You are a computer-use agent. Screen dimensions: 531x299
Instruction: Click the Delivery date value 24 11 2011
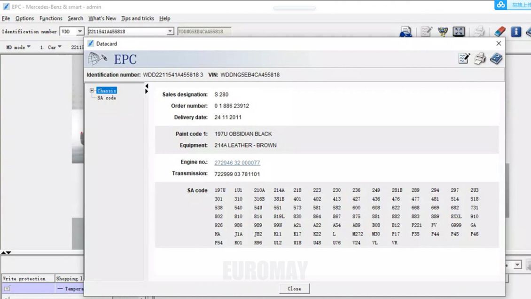[228, 118]
